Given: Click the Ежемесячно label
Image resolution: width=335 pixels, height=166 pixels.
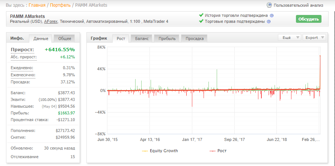Looking at the screenshot, I should click(23, 75).
